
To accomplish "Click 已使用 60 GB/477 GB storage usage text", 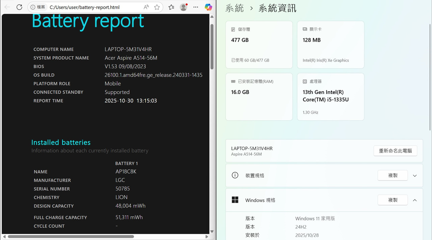I will 250,61.
